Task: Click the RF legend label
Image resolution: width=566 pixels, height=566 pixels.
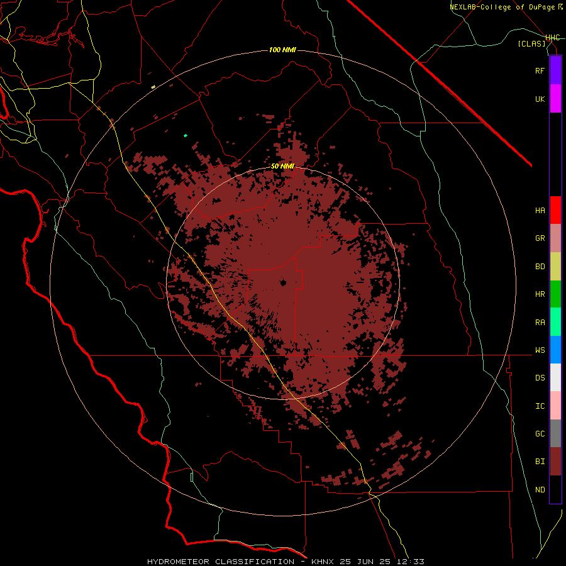Action: pyautogui.click(x=540, y=70)
